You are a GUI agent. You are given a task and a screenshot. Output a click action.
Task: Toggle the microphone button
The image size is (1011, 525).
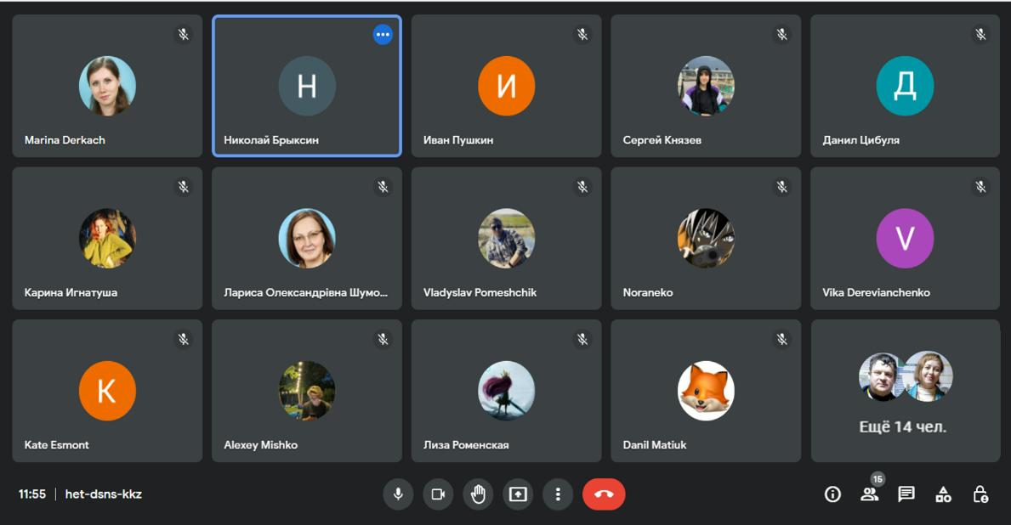pyautogui.click(x=398, y=494)
